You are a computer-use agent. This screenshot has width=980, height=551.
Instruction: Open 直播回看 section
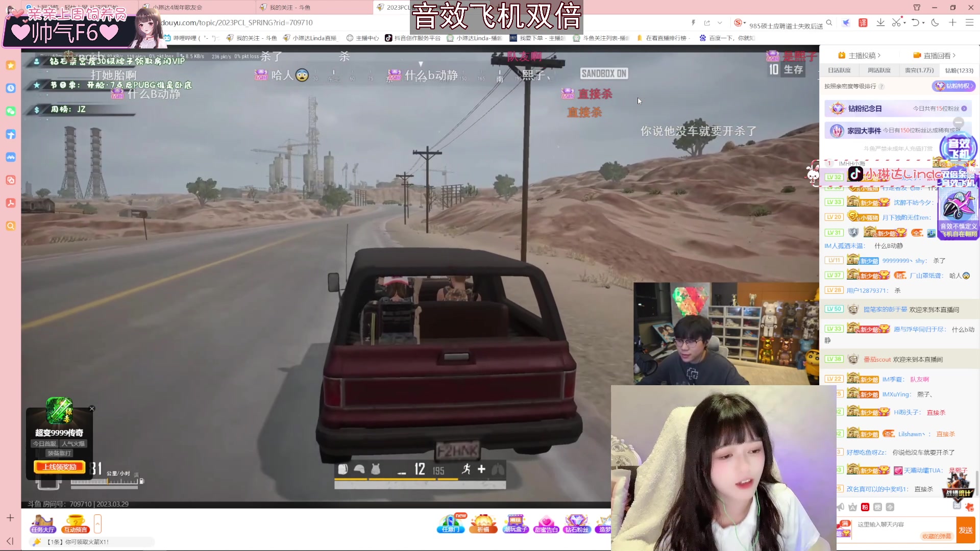(935, 56)
